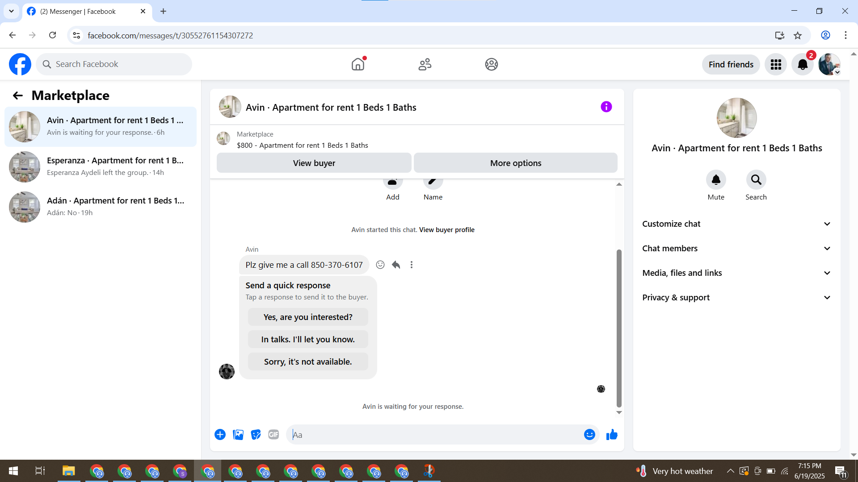858x482 pixels.
Task: Click the View buyer button
Action: (314, 163)
